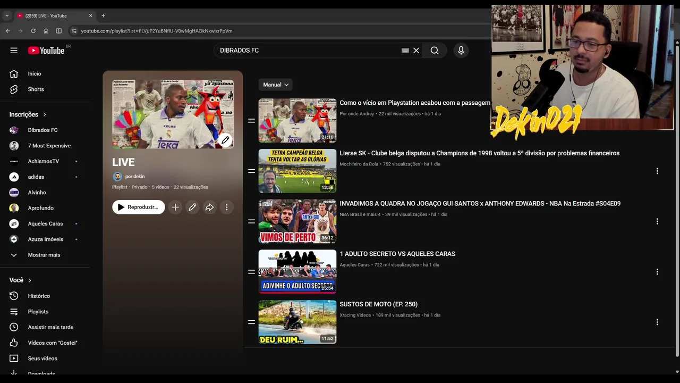Open the INVADIMOS A QUADRA video title
The width and height of the screenshot is (680, 383).
click(x=480, y=204)
